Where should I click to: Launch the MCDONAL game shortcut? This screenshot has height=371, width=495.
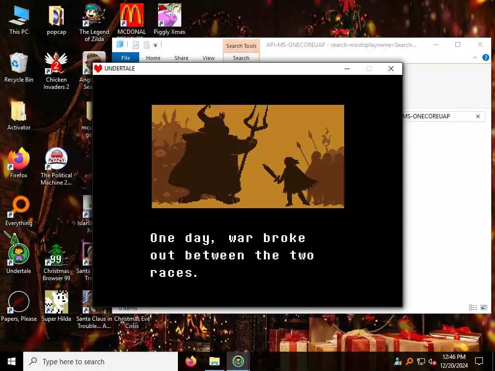pos(131,19)
